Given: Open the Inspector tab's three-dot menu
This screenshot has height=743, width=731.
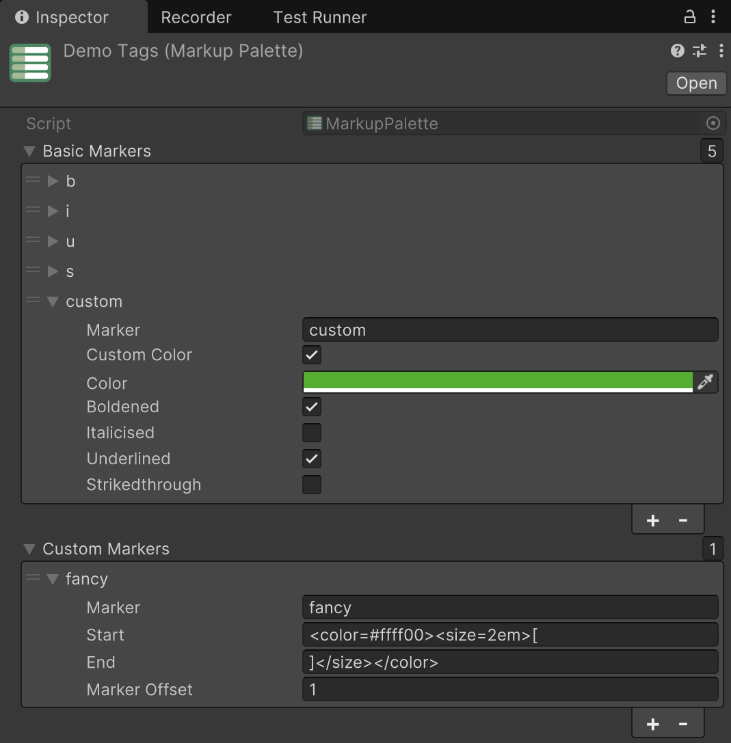Looking at the screenshot, I should [715, 16].
